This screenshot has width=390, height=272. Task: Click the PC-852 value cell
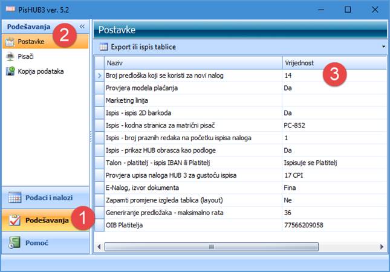click(334, 125)
